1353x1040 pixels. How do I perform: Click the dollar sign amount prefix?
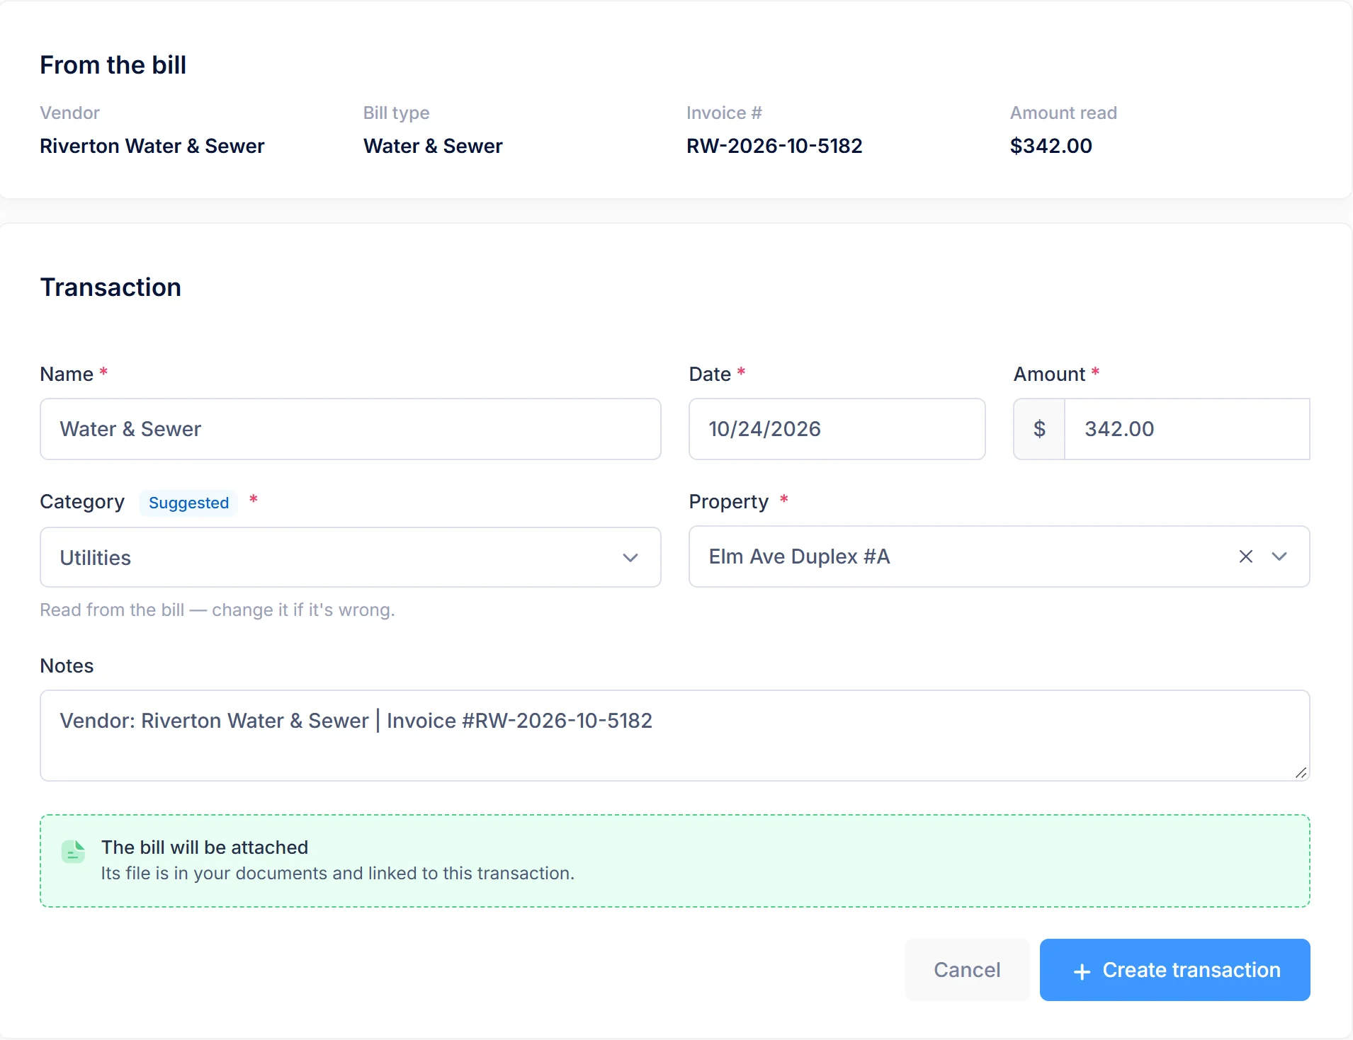point(1039,429)
